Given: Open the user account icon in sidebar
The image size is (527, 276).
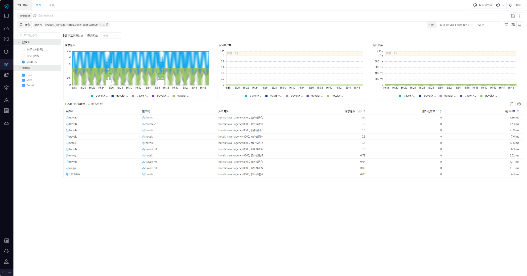Looking at the screenshot, I should tap(6, 262).
